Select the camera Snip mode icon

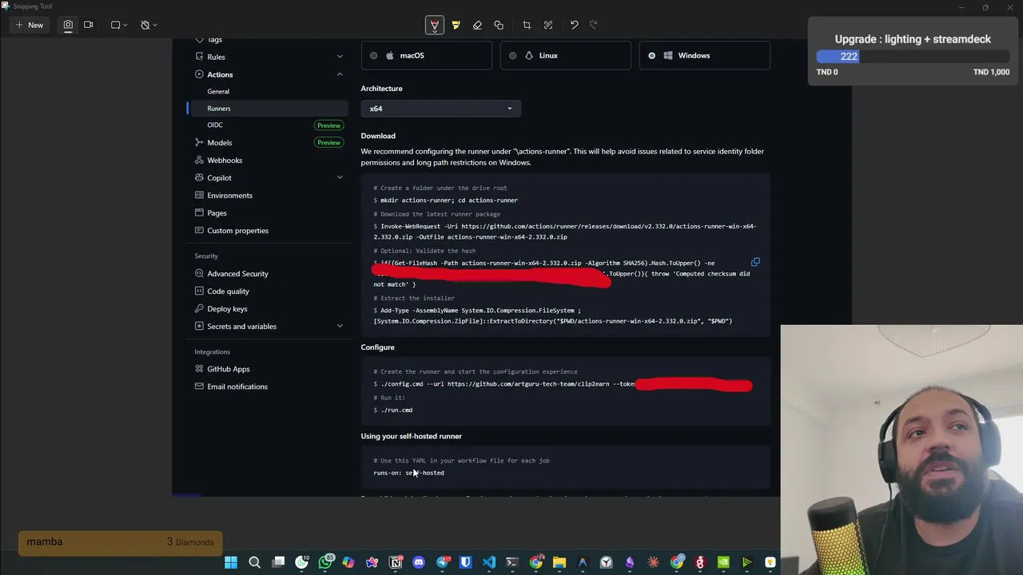coord(68,25)
